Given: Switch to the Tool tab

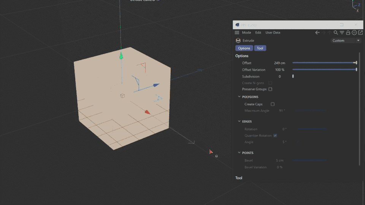Looking at the screenshot, I should [260, 48].
